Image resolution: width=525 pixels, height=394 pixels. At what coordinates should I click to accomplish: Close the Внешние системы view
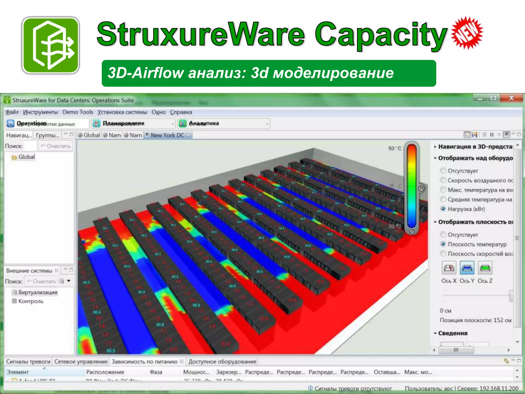56,270
